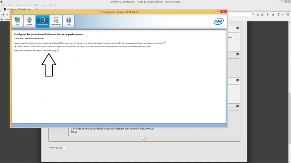Click the Intel logo

[x=219, y=21]
